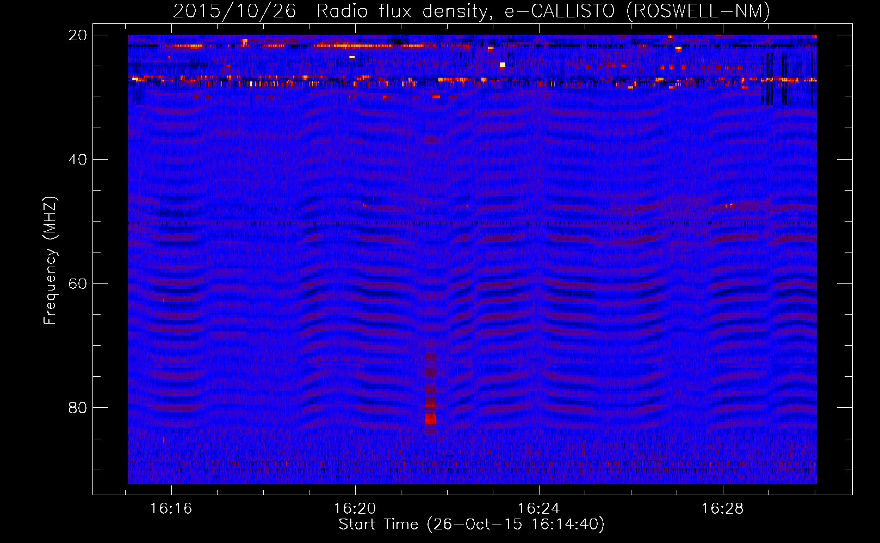Screen dimensions: 880x543
Task: Click the 16:20 time axis label
Action: point(355,509)
